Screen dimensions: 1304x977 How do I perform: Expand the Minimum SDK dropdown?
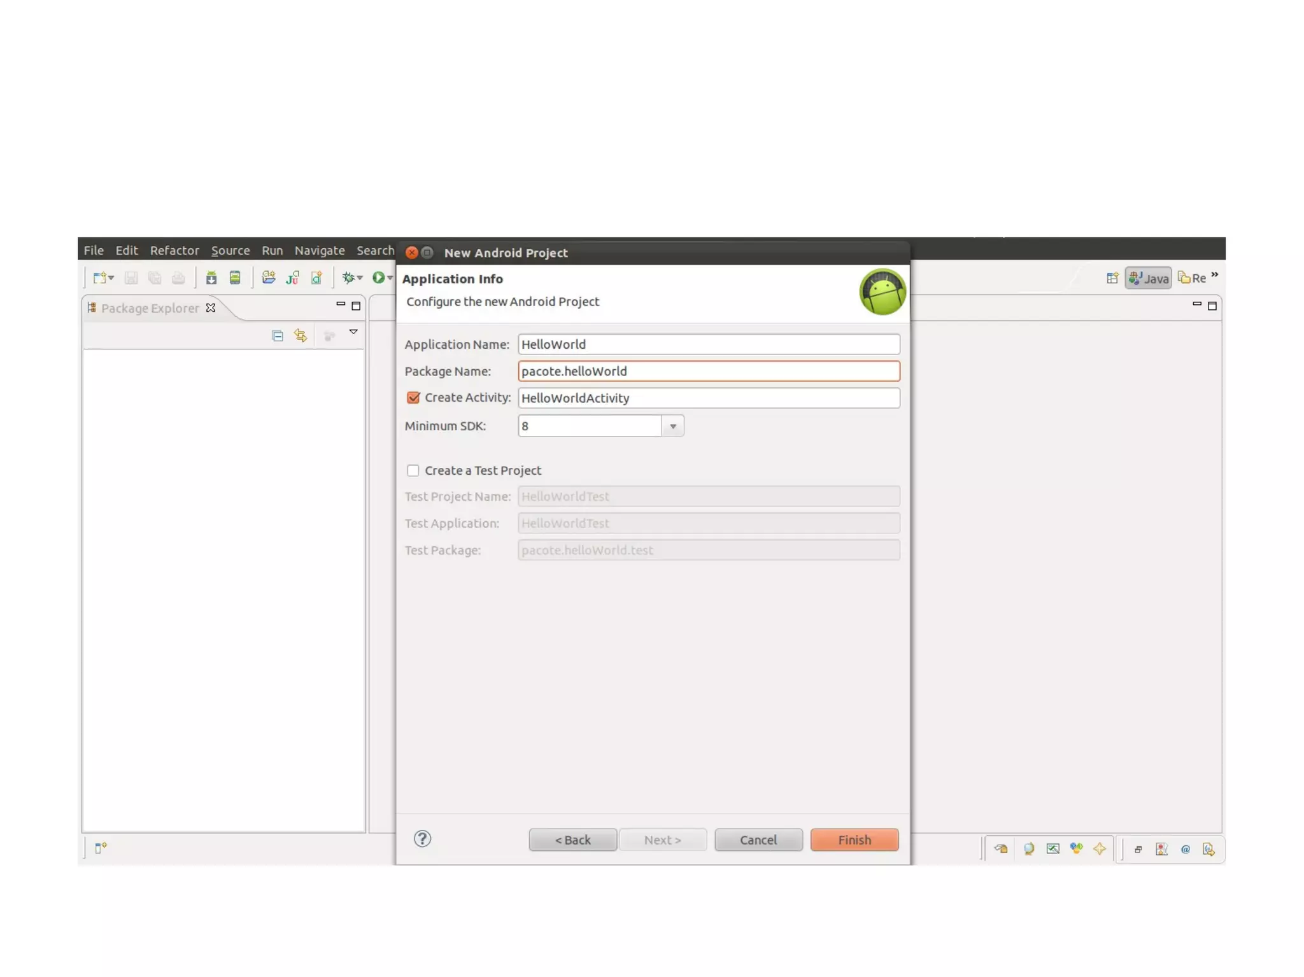672,426
